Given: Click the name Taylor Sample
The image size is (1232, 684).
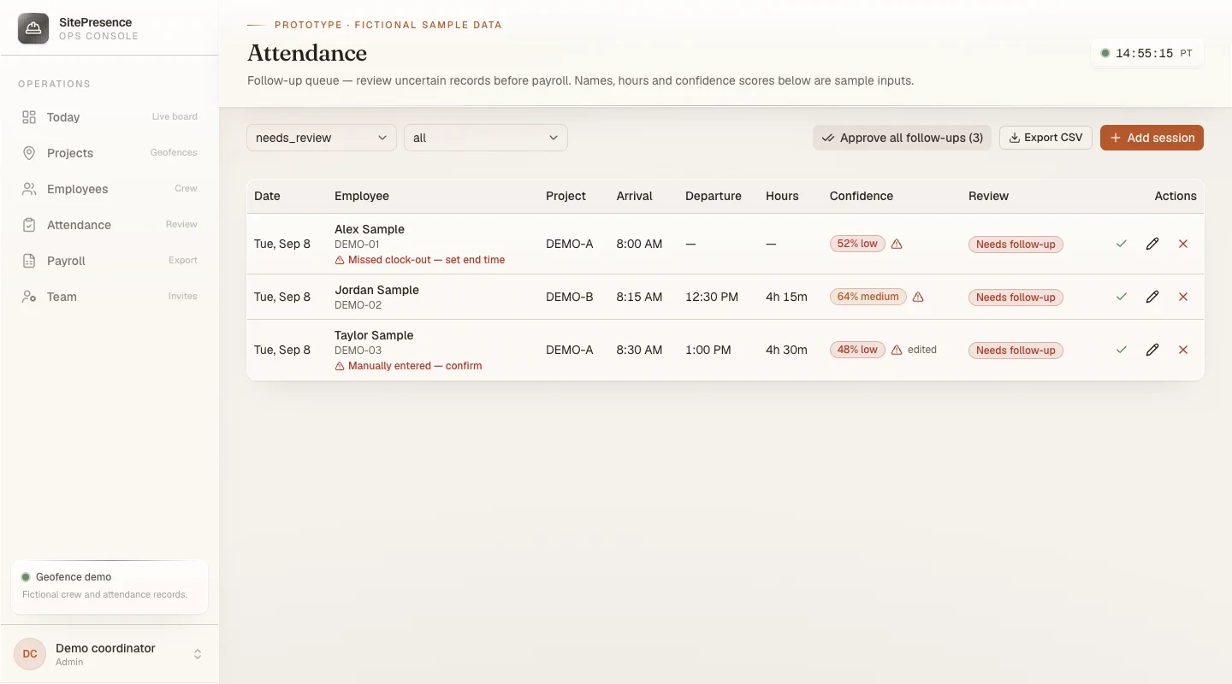Looking at the screenshot, I should [374, 335].
